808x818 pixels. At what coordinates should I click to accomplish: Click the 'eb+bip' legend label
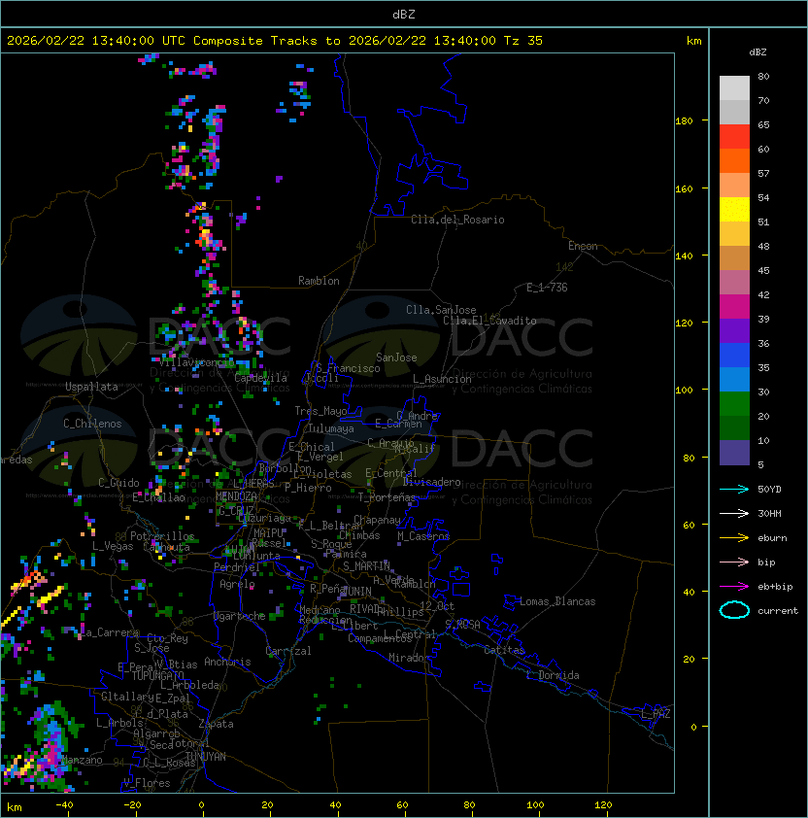coord(775,587)
